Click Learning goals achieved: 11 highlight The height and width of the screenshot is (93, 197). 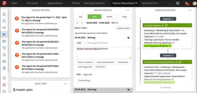click(x=157, y=46)
